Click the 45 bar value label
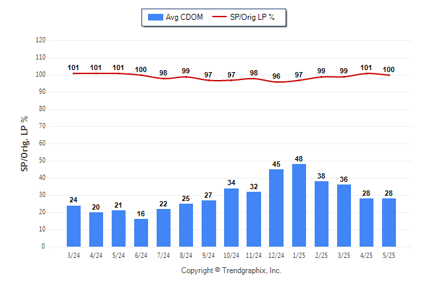The image size is (427, 287). pos(276,165)
